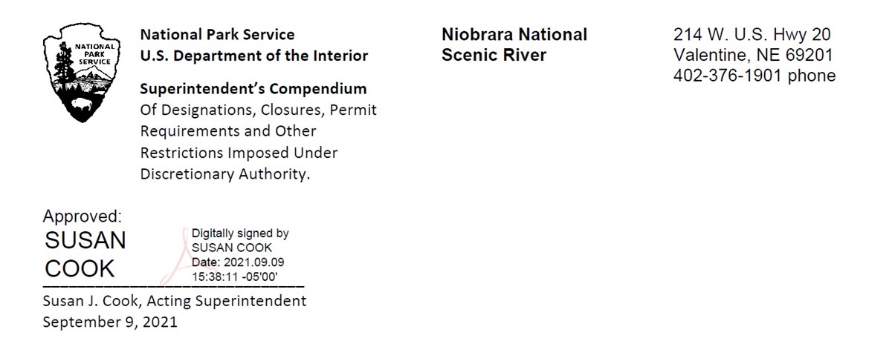Viewport: 892px width, 341px height.
Task: Click "U.S. Department of the Interior" text
Action: 253,56
